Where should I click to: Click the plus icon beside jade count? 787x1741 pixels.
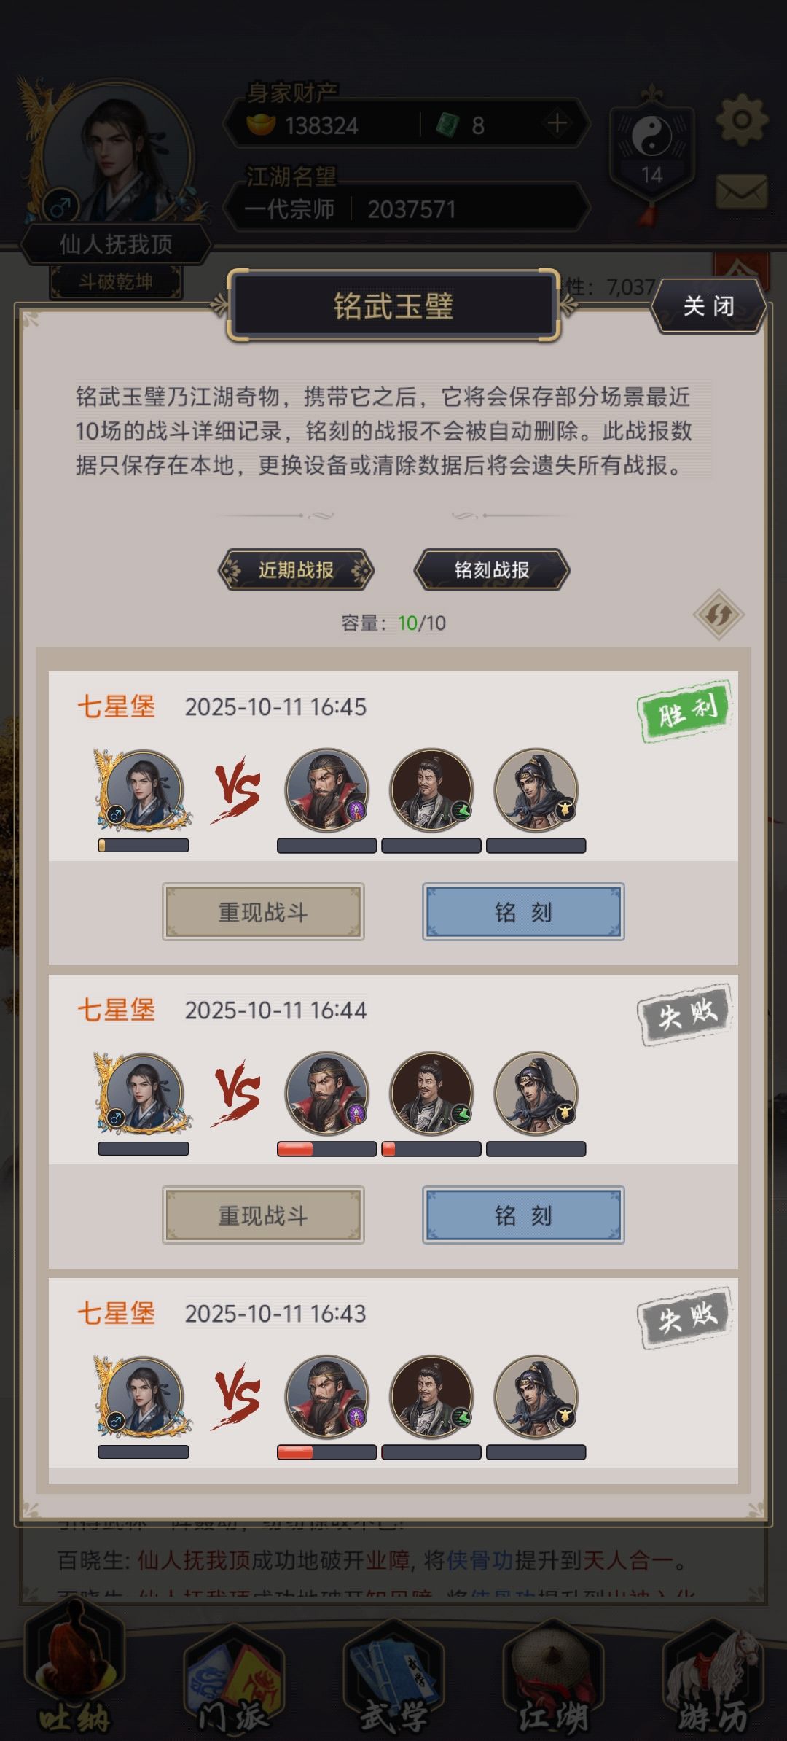pos(557,124)
